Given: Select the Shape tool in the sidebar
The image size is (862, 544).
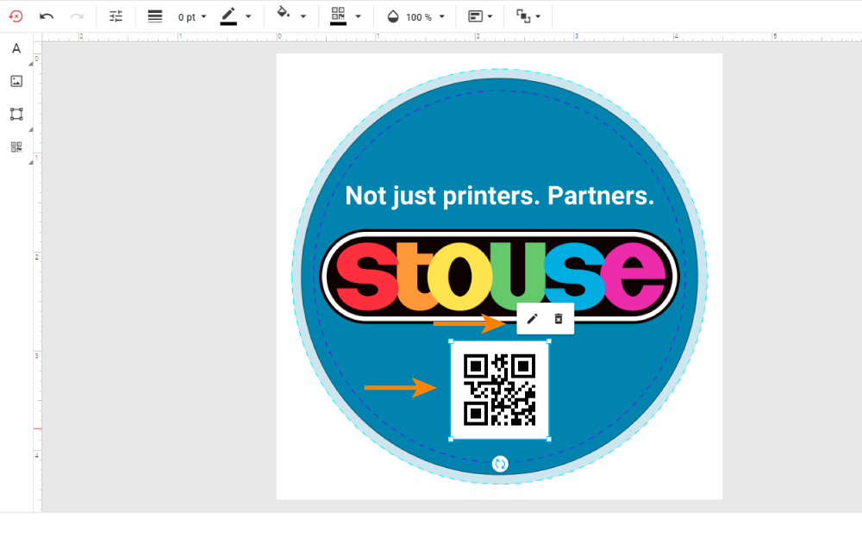Looking at the screenshot, I should point(16,114).
